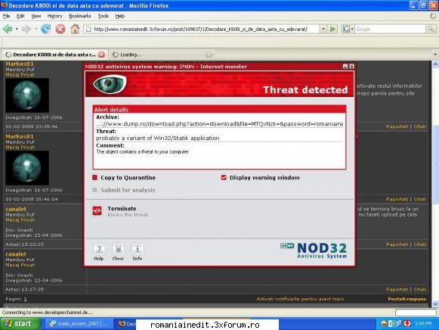Click Mesaj Privat under first canalet
Screen dimensions: 439x330
tap(20, 219)
